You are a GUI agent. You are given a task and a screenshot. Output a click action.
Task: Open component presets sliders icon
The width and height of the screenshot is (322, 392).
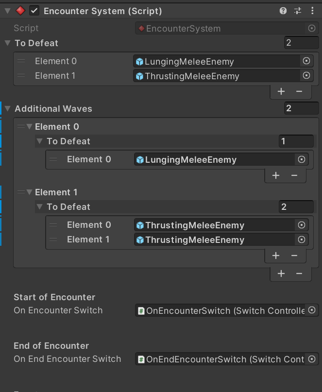coord(298,11)
